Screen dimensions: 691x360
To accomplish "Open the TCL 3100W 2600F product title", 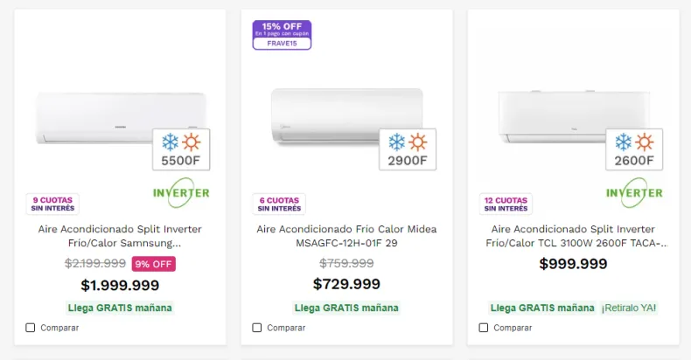I will (573, 236).
